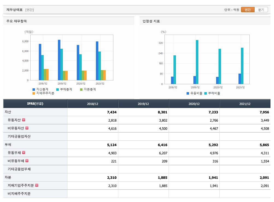Click the 2021/12 유동비율 blue bar
The width and height of the screenshot is (274, 202).
(x=240, y=79)
